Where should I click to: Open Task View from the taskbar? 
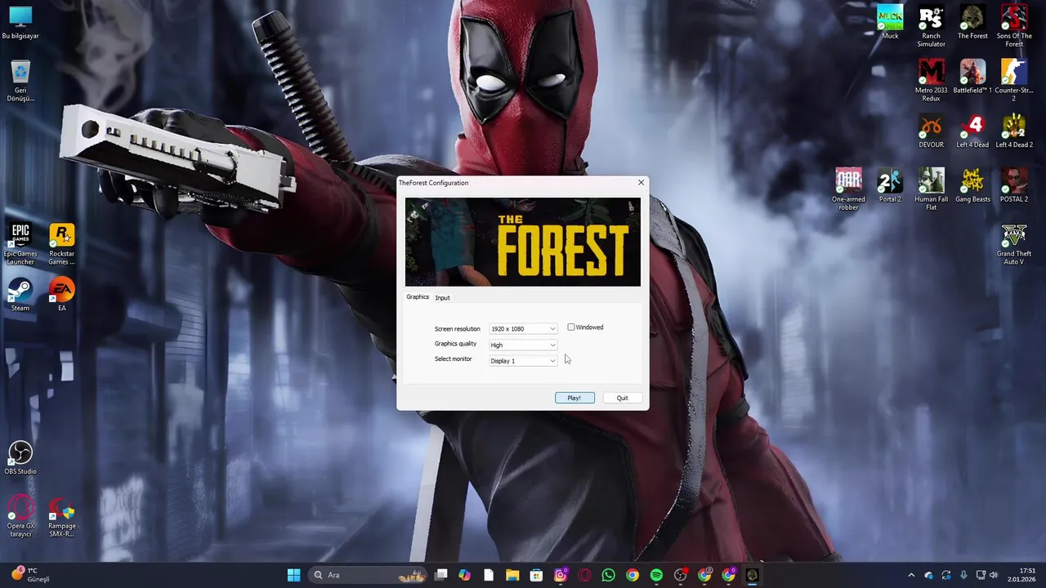point(441,575)
